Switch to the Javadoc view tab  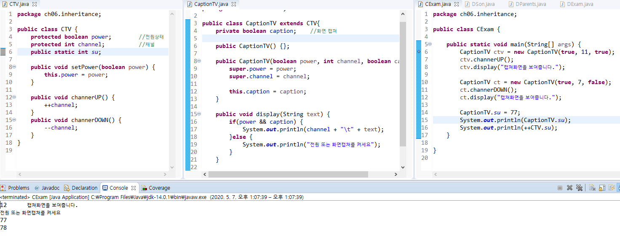(47, 188)
